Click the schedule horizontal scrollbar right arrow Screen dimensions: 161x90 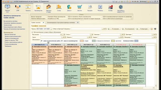(x=154, y=88)
